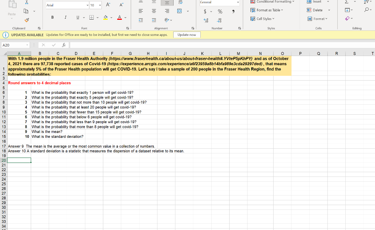Click Delete cells button
This screenshot has width=375, height=230.
[315, 10]
